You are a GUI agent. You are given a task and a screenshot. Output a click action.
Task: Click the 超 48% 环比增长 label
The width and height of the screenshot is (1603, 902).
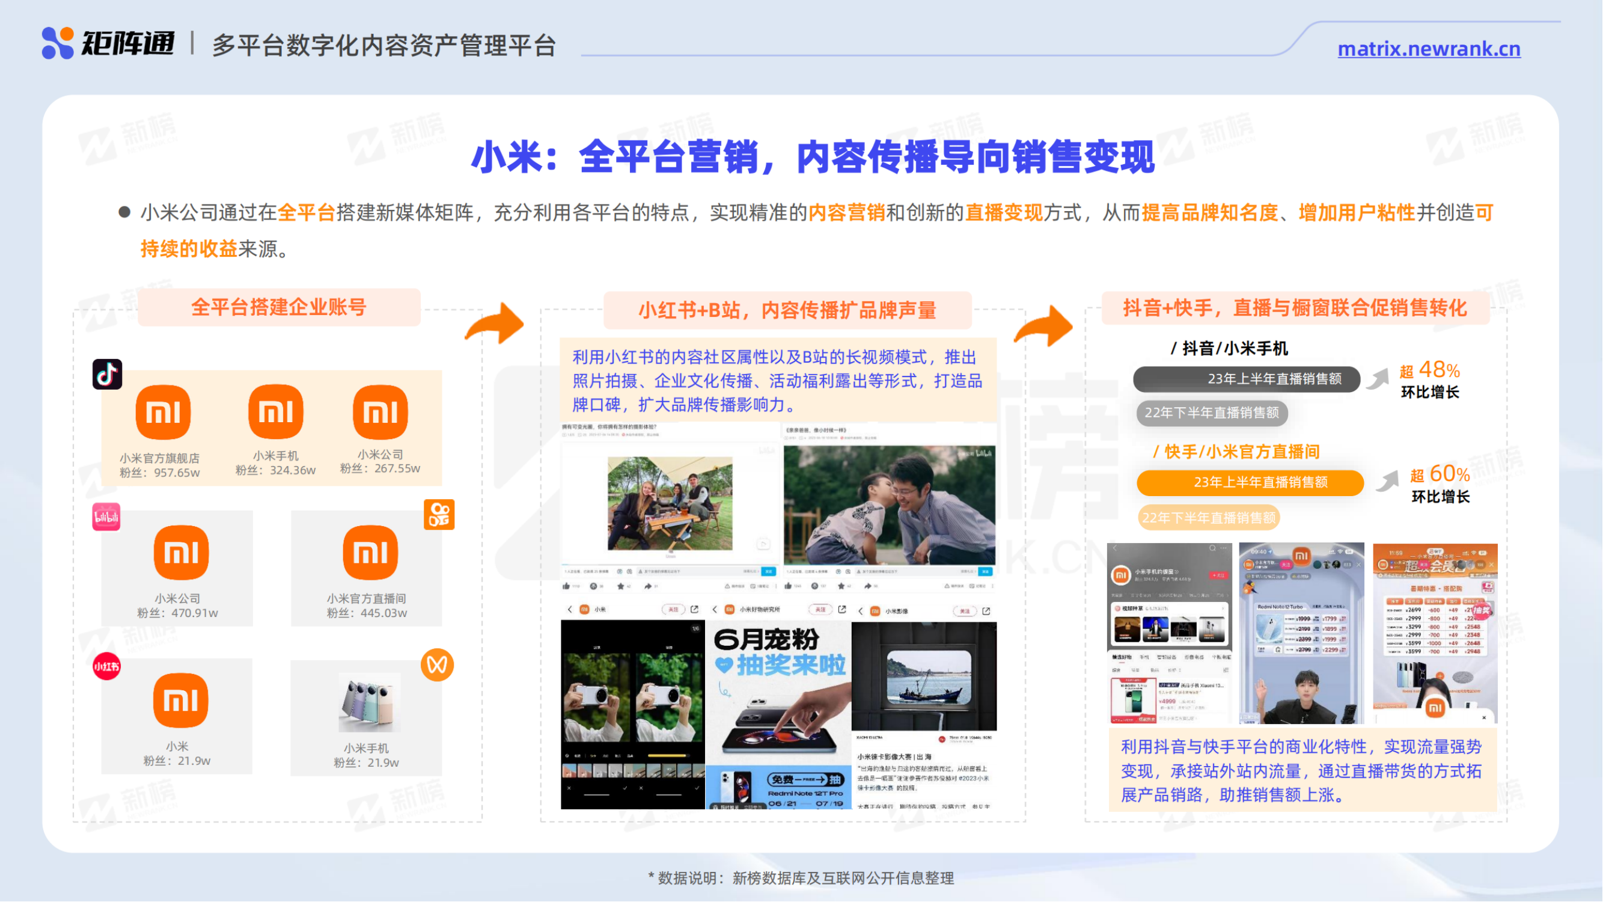(x=1430, y=381)
